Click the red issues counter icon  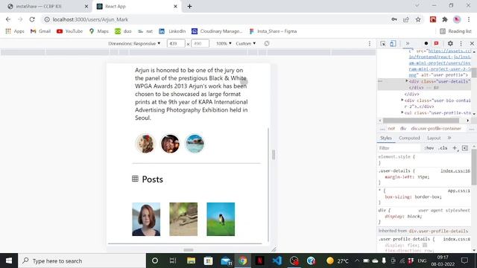pyautogui.click(x=436, y=43)
